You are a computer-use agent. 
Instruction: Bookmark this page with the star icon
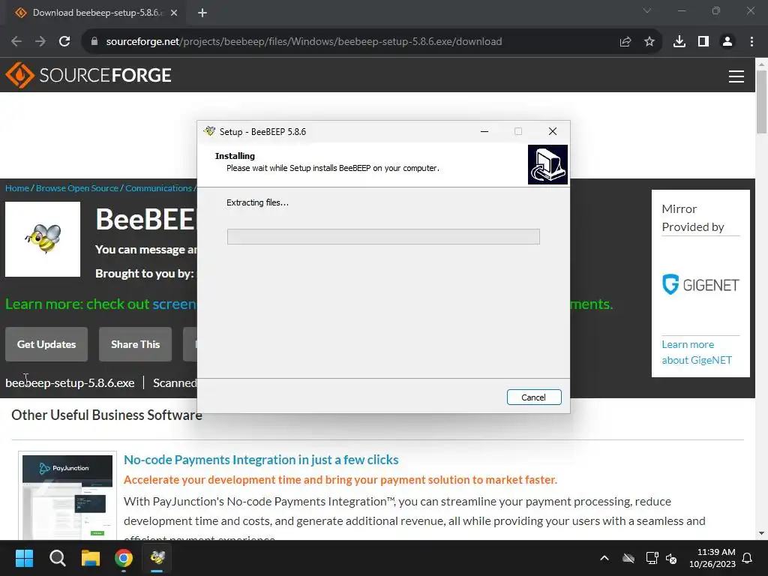tap(649, 42)
